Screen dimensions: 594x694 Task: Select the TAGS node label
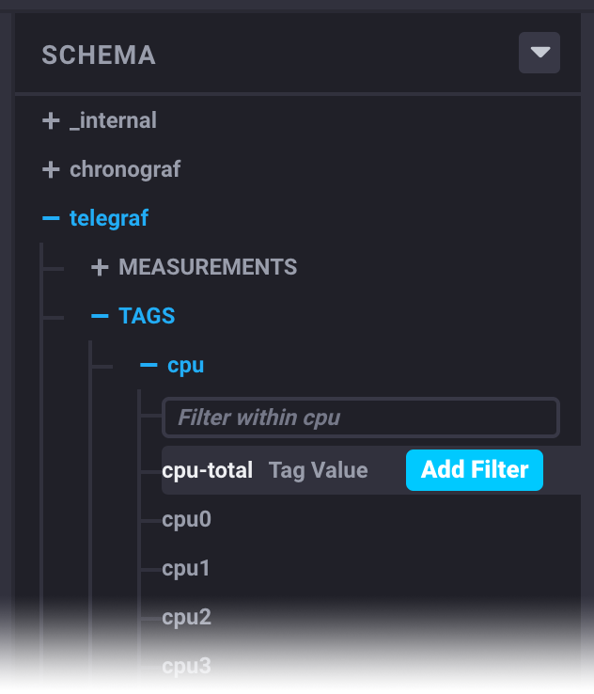tap(147, 316)
